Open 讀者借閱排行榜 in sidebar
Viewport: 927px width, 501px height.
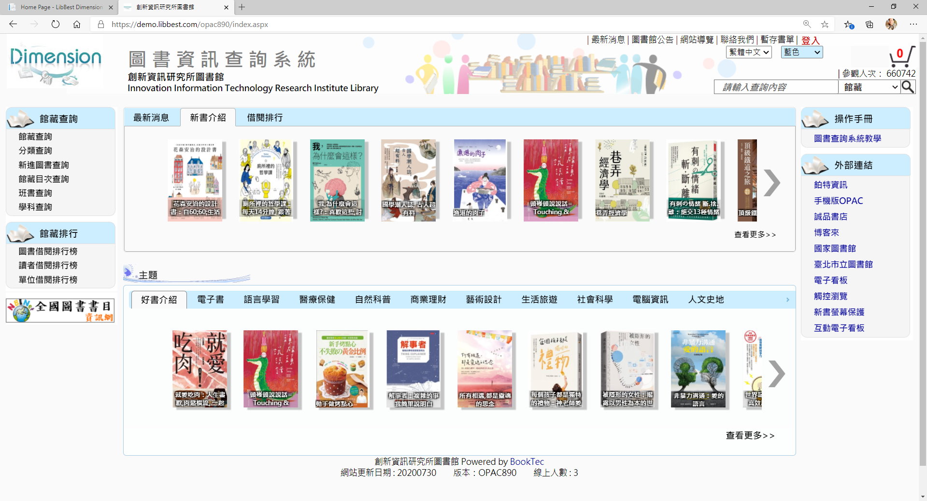tap(48, 265)
